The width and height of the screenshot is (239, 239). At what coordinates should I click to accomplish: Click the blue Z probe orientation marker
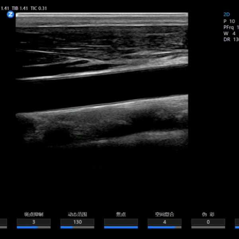click(x=11, y=14)
